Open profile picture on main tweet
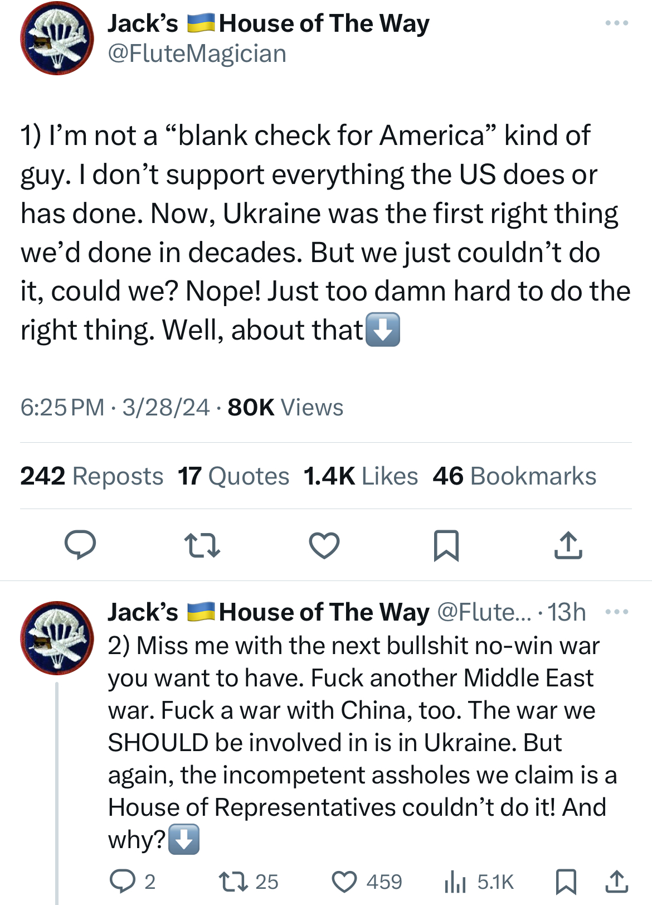Image resolution: width=652 pixels, height=905 pixels. coord(57,38)
